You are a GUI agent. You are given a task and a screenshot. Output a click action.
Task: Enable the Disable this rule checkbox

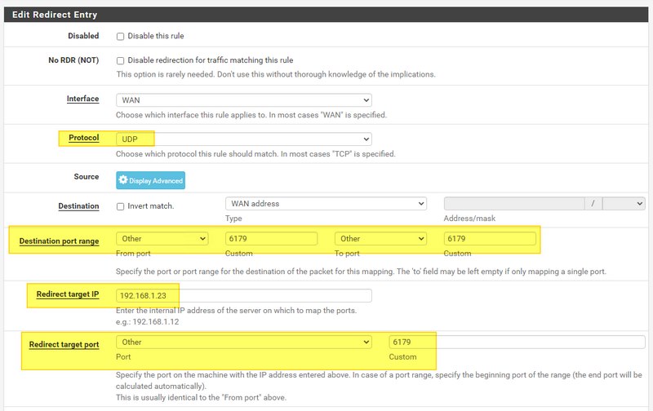click(x=121, y=37)
